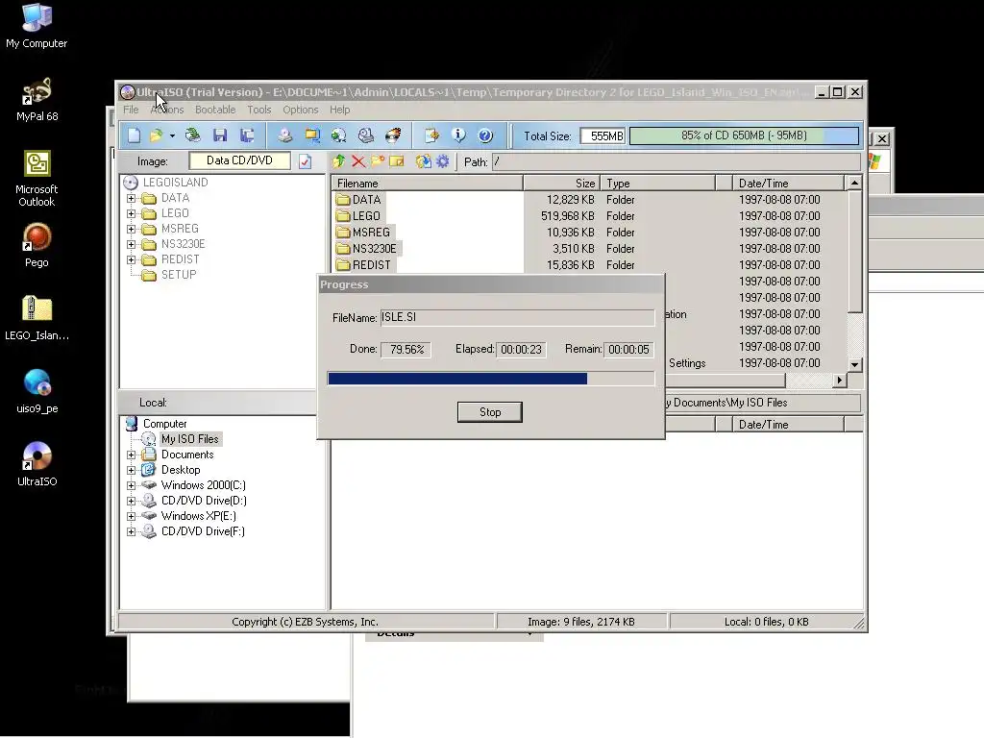
Task: Sort by the Type column header
Action: 657,184
